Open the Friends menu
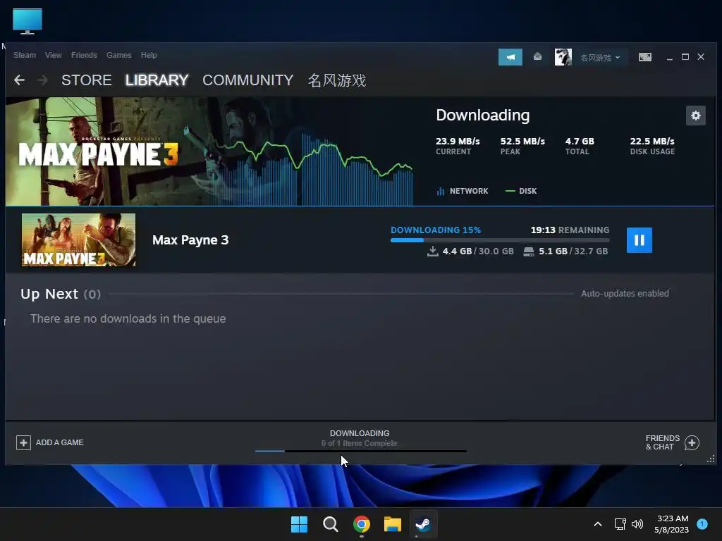This screenshot has width=722, height=541. pyautogui.click(x=84, y=55)
